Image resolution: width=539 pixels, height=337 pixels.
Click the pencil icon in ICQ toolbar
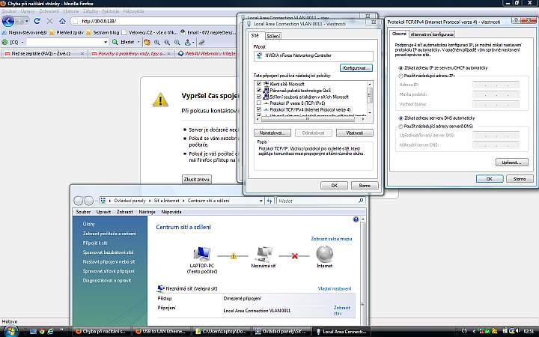[x=202, y=42]
